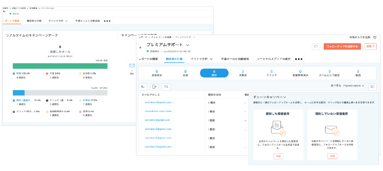Click the green delivery progress bar
The height and width of the screenshot is (171, 383).
click(60, 66)
